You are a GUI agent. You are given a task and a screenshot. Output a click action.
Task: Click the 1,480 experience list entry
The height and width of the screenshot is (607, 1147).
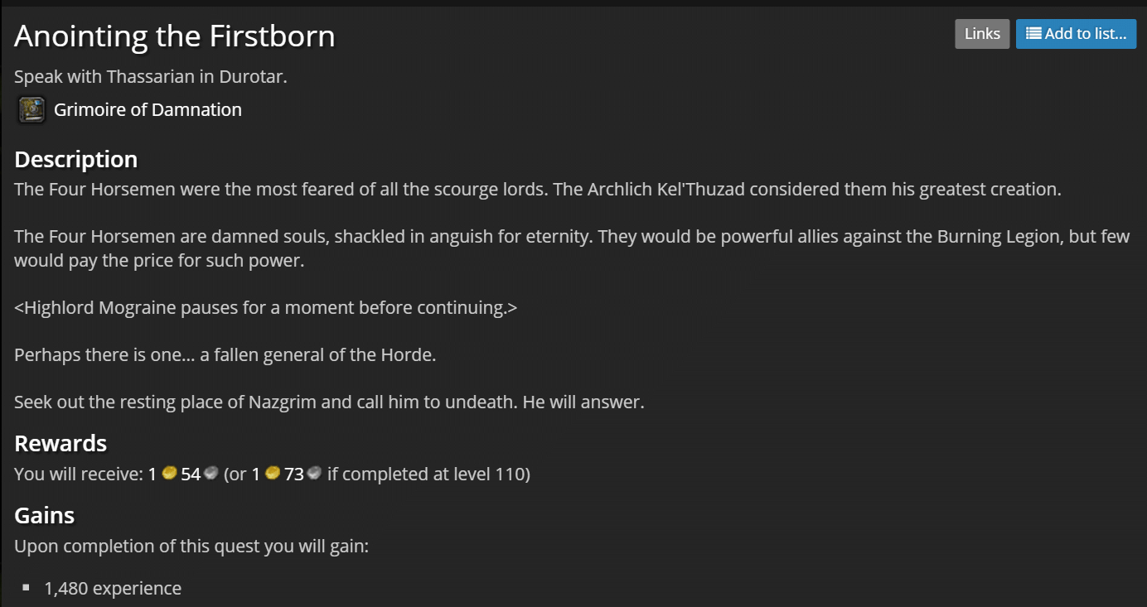(113, 588)
